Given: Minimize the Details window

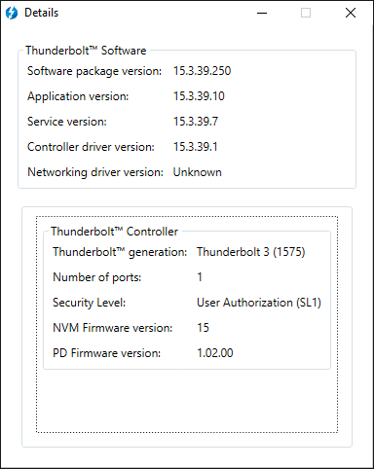Looking at the screenshot, I should (x=262, y=13).
